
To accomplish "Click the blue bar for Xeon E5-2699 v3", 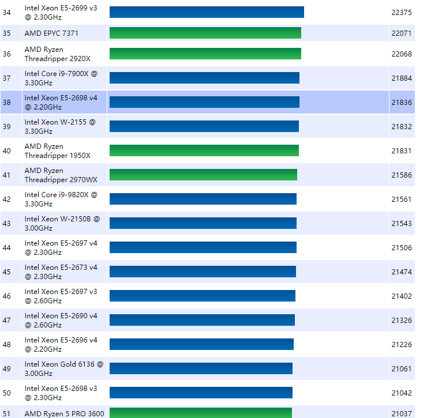I will pos(207,12).
